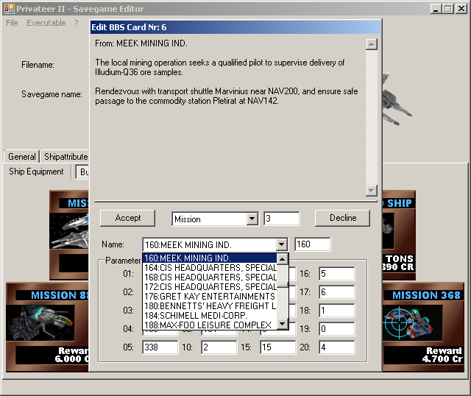Open the File menu

[12, 23]
